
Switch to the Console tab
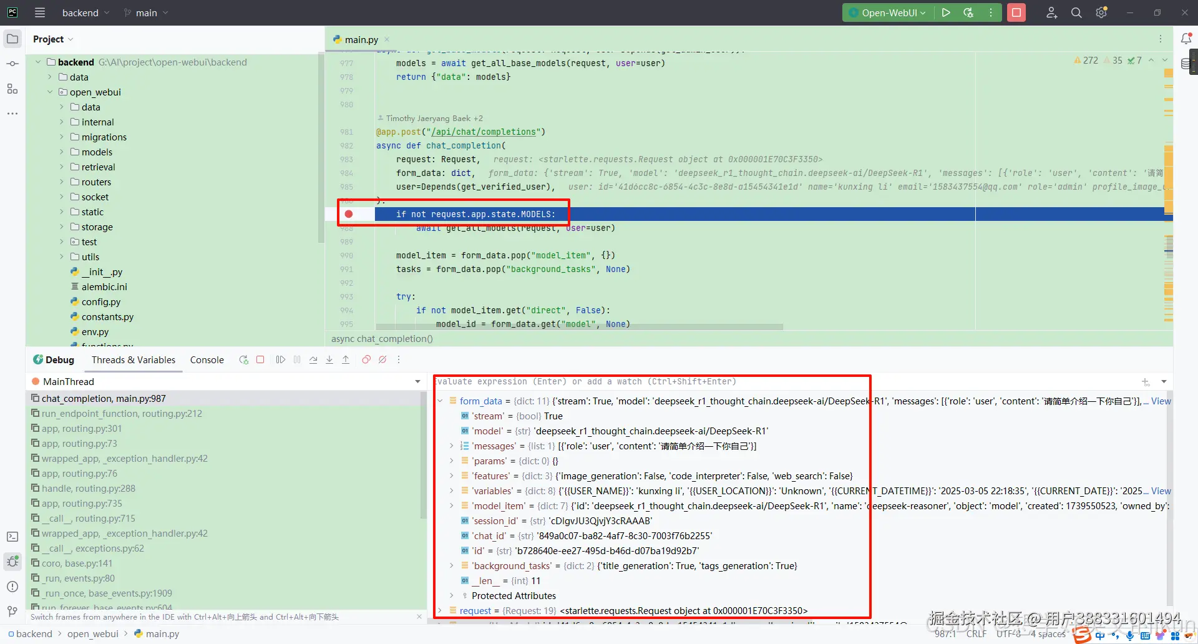click(x=207, y=360)
